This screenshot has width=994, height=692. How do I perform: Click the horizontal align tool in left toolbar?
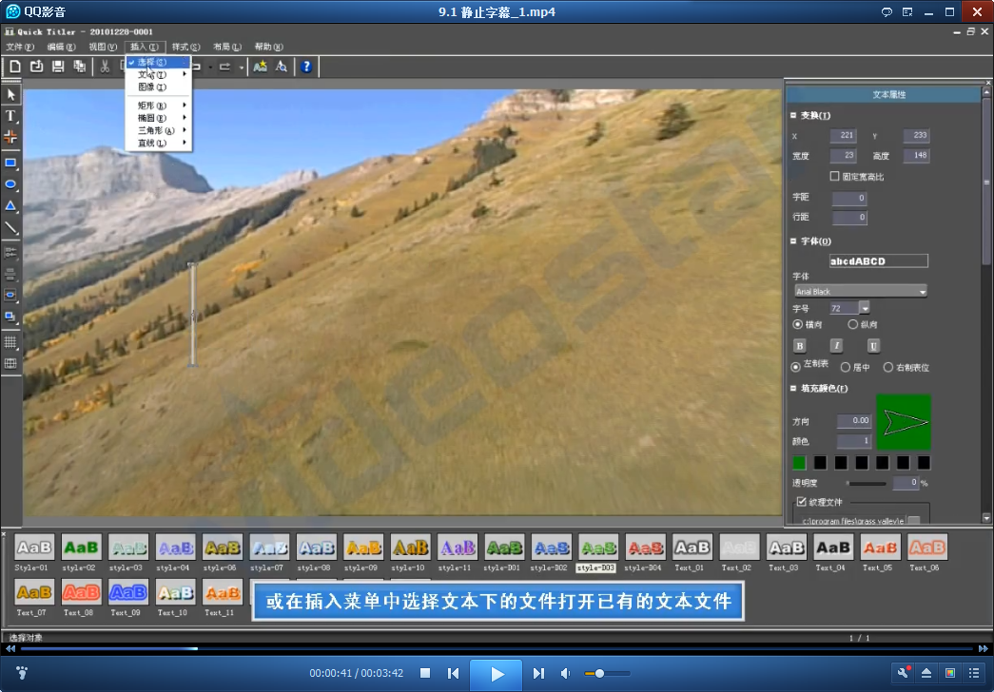tap(10, 253)
